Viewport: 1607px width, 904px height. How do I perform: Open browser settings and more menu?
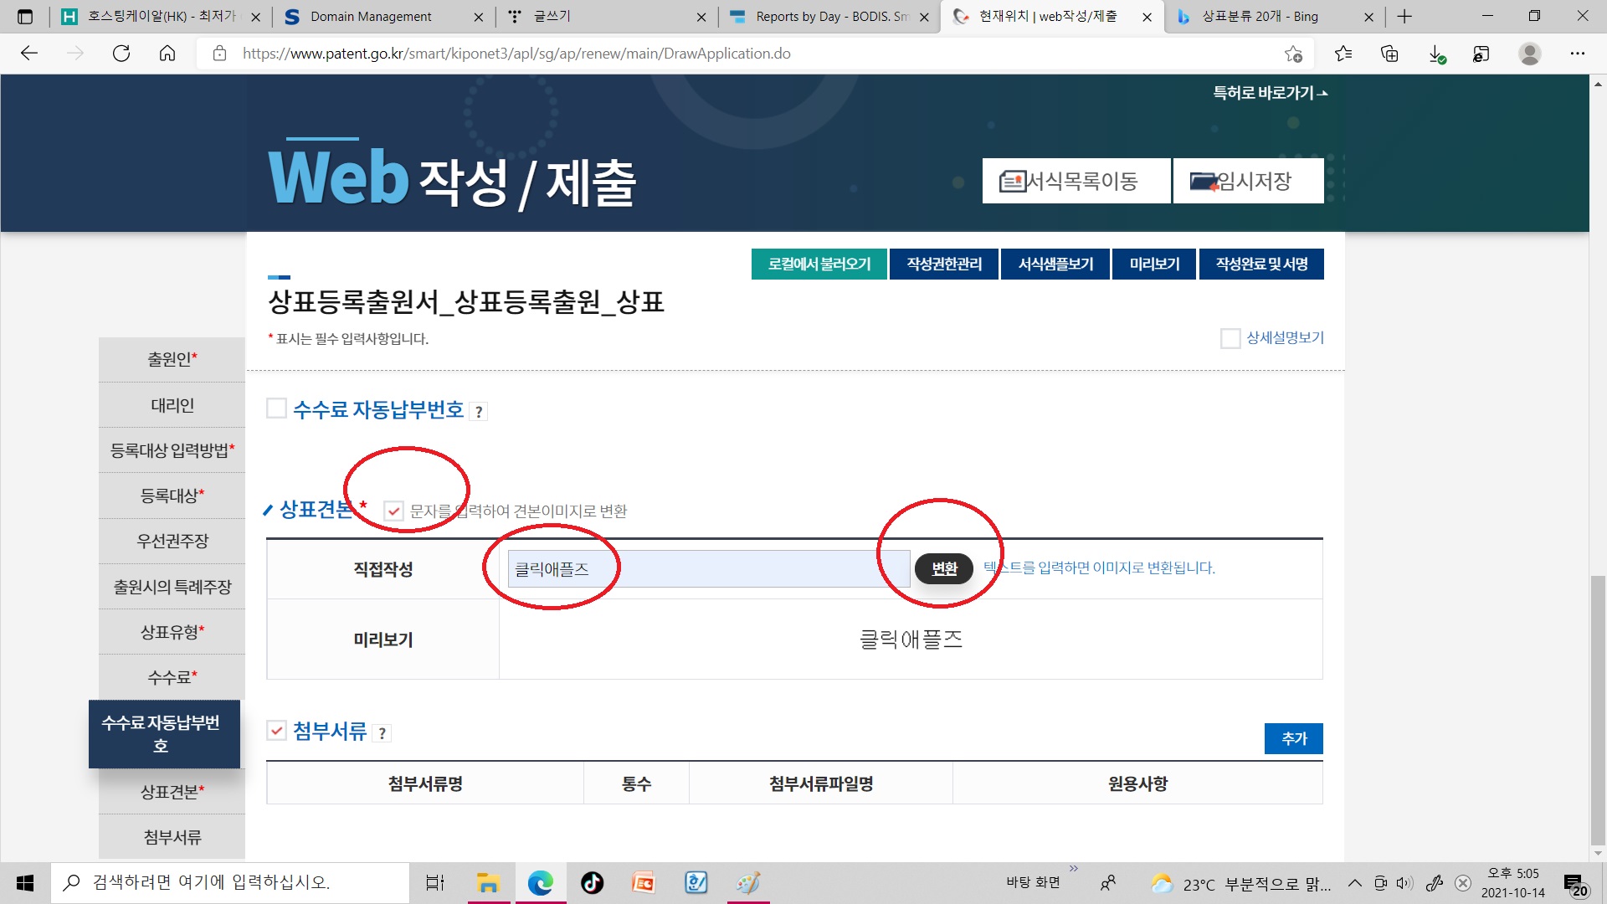point(1577,54)
